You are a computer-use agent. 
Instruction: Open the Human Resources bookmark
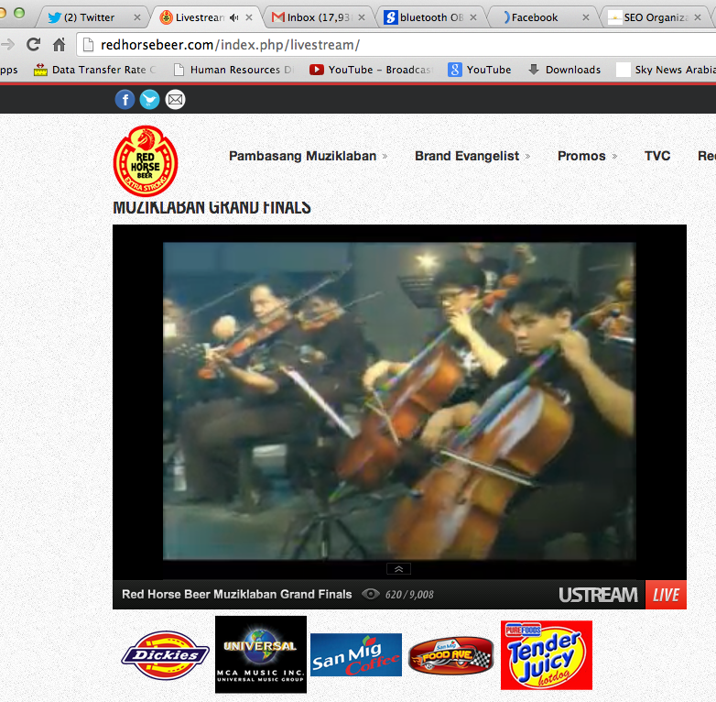pos(234,70)
